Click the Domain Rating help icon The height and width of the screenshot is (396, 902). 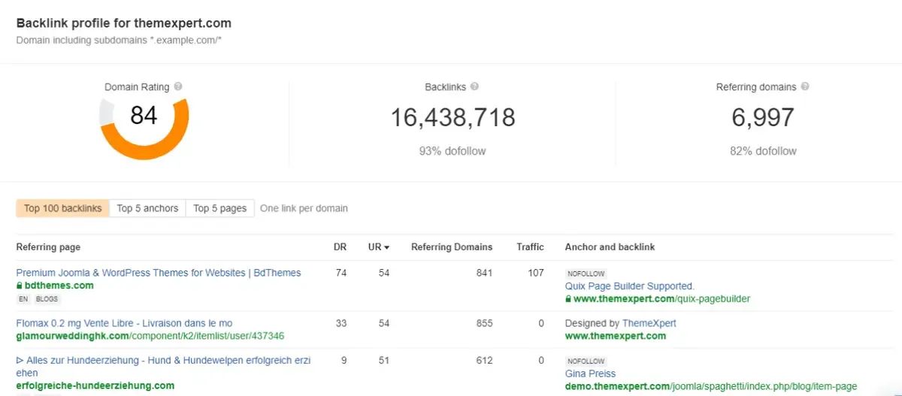(178, 87)
